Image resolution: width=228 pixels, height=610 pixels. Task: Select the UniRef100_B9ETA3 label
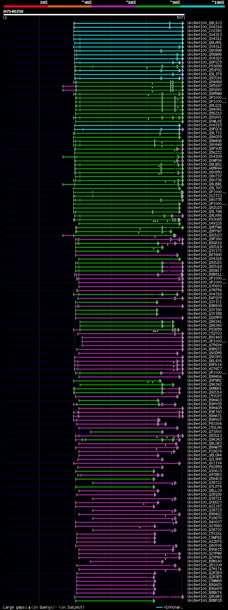pyautogui.click(x=204, y=412)
